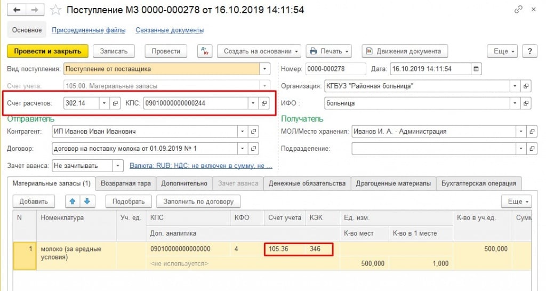
Task: Open the Присоединенные файлы link
Action: [x=89, y=30]
